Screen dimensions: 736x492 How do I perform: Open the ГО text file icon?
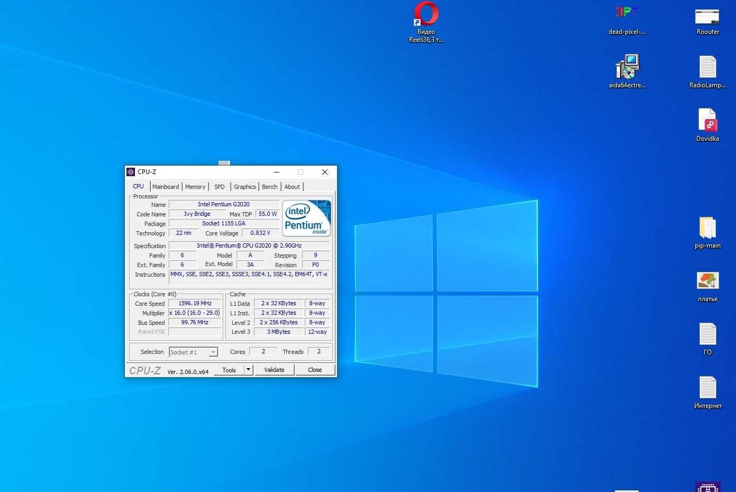click(707, 334)
